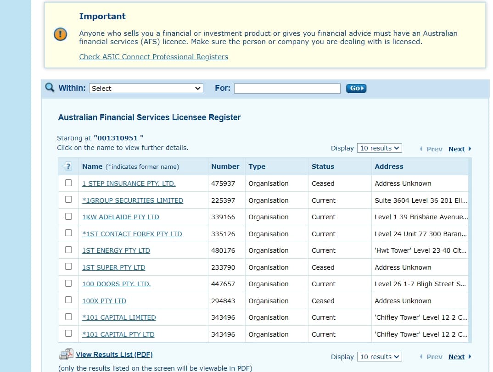Tick checkbox for 101 CAPITAL PTY LTD

[x=68, y=333]
